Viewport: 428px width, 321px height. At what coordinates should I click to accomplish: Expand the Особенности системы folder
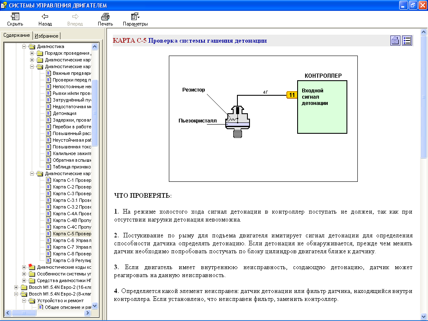pyautogui.click(x=24, y=274)
